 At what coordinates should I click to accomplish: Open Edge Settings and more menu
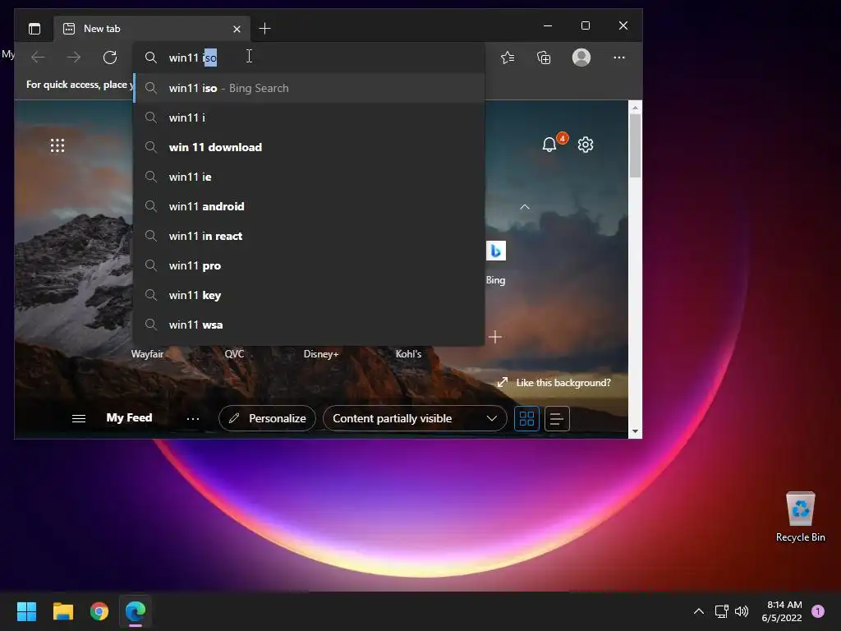point(619,58)
